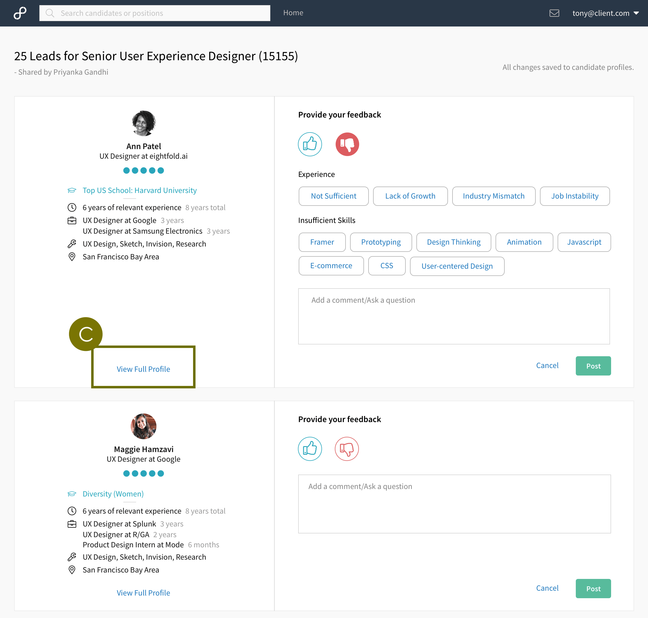Post feedback for Maggie Hamzavi
The width and height of the screenshot is (648, 618).
pos(593,588)
